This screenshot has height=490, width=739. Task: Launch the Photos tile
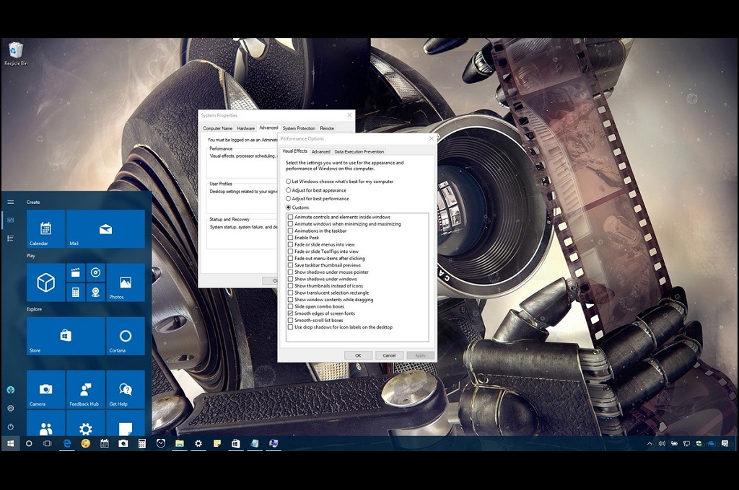click(126, 282)
